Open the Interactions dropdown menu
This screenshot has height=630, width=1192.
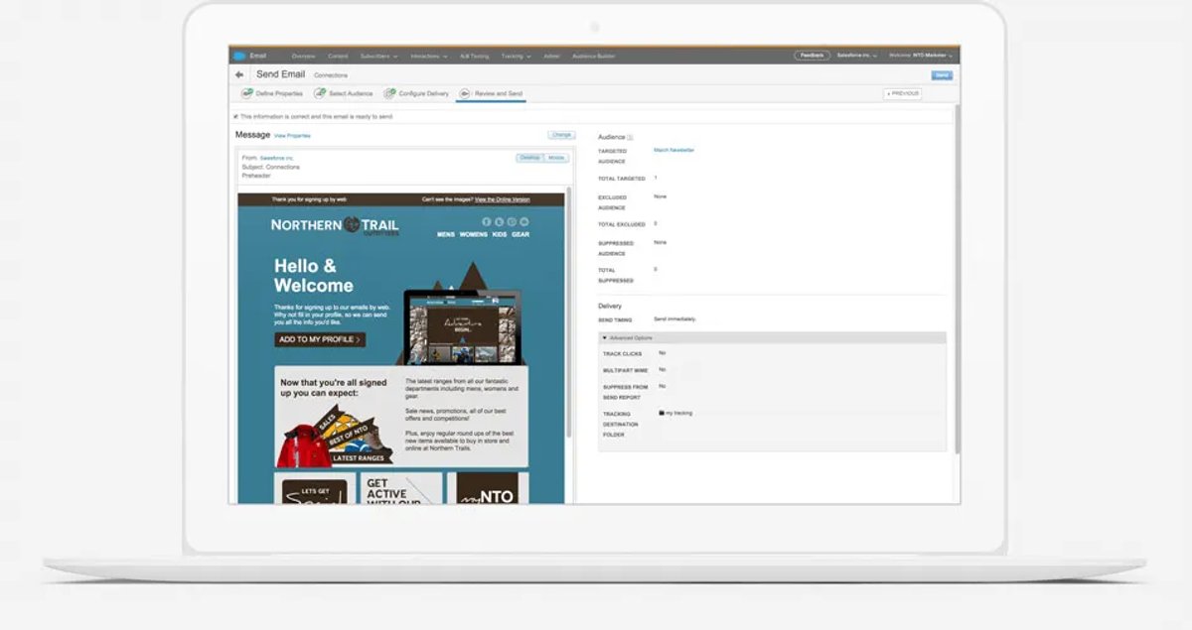coord(428,56)
